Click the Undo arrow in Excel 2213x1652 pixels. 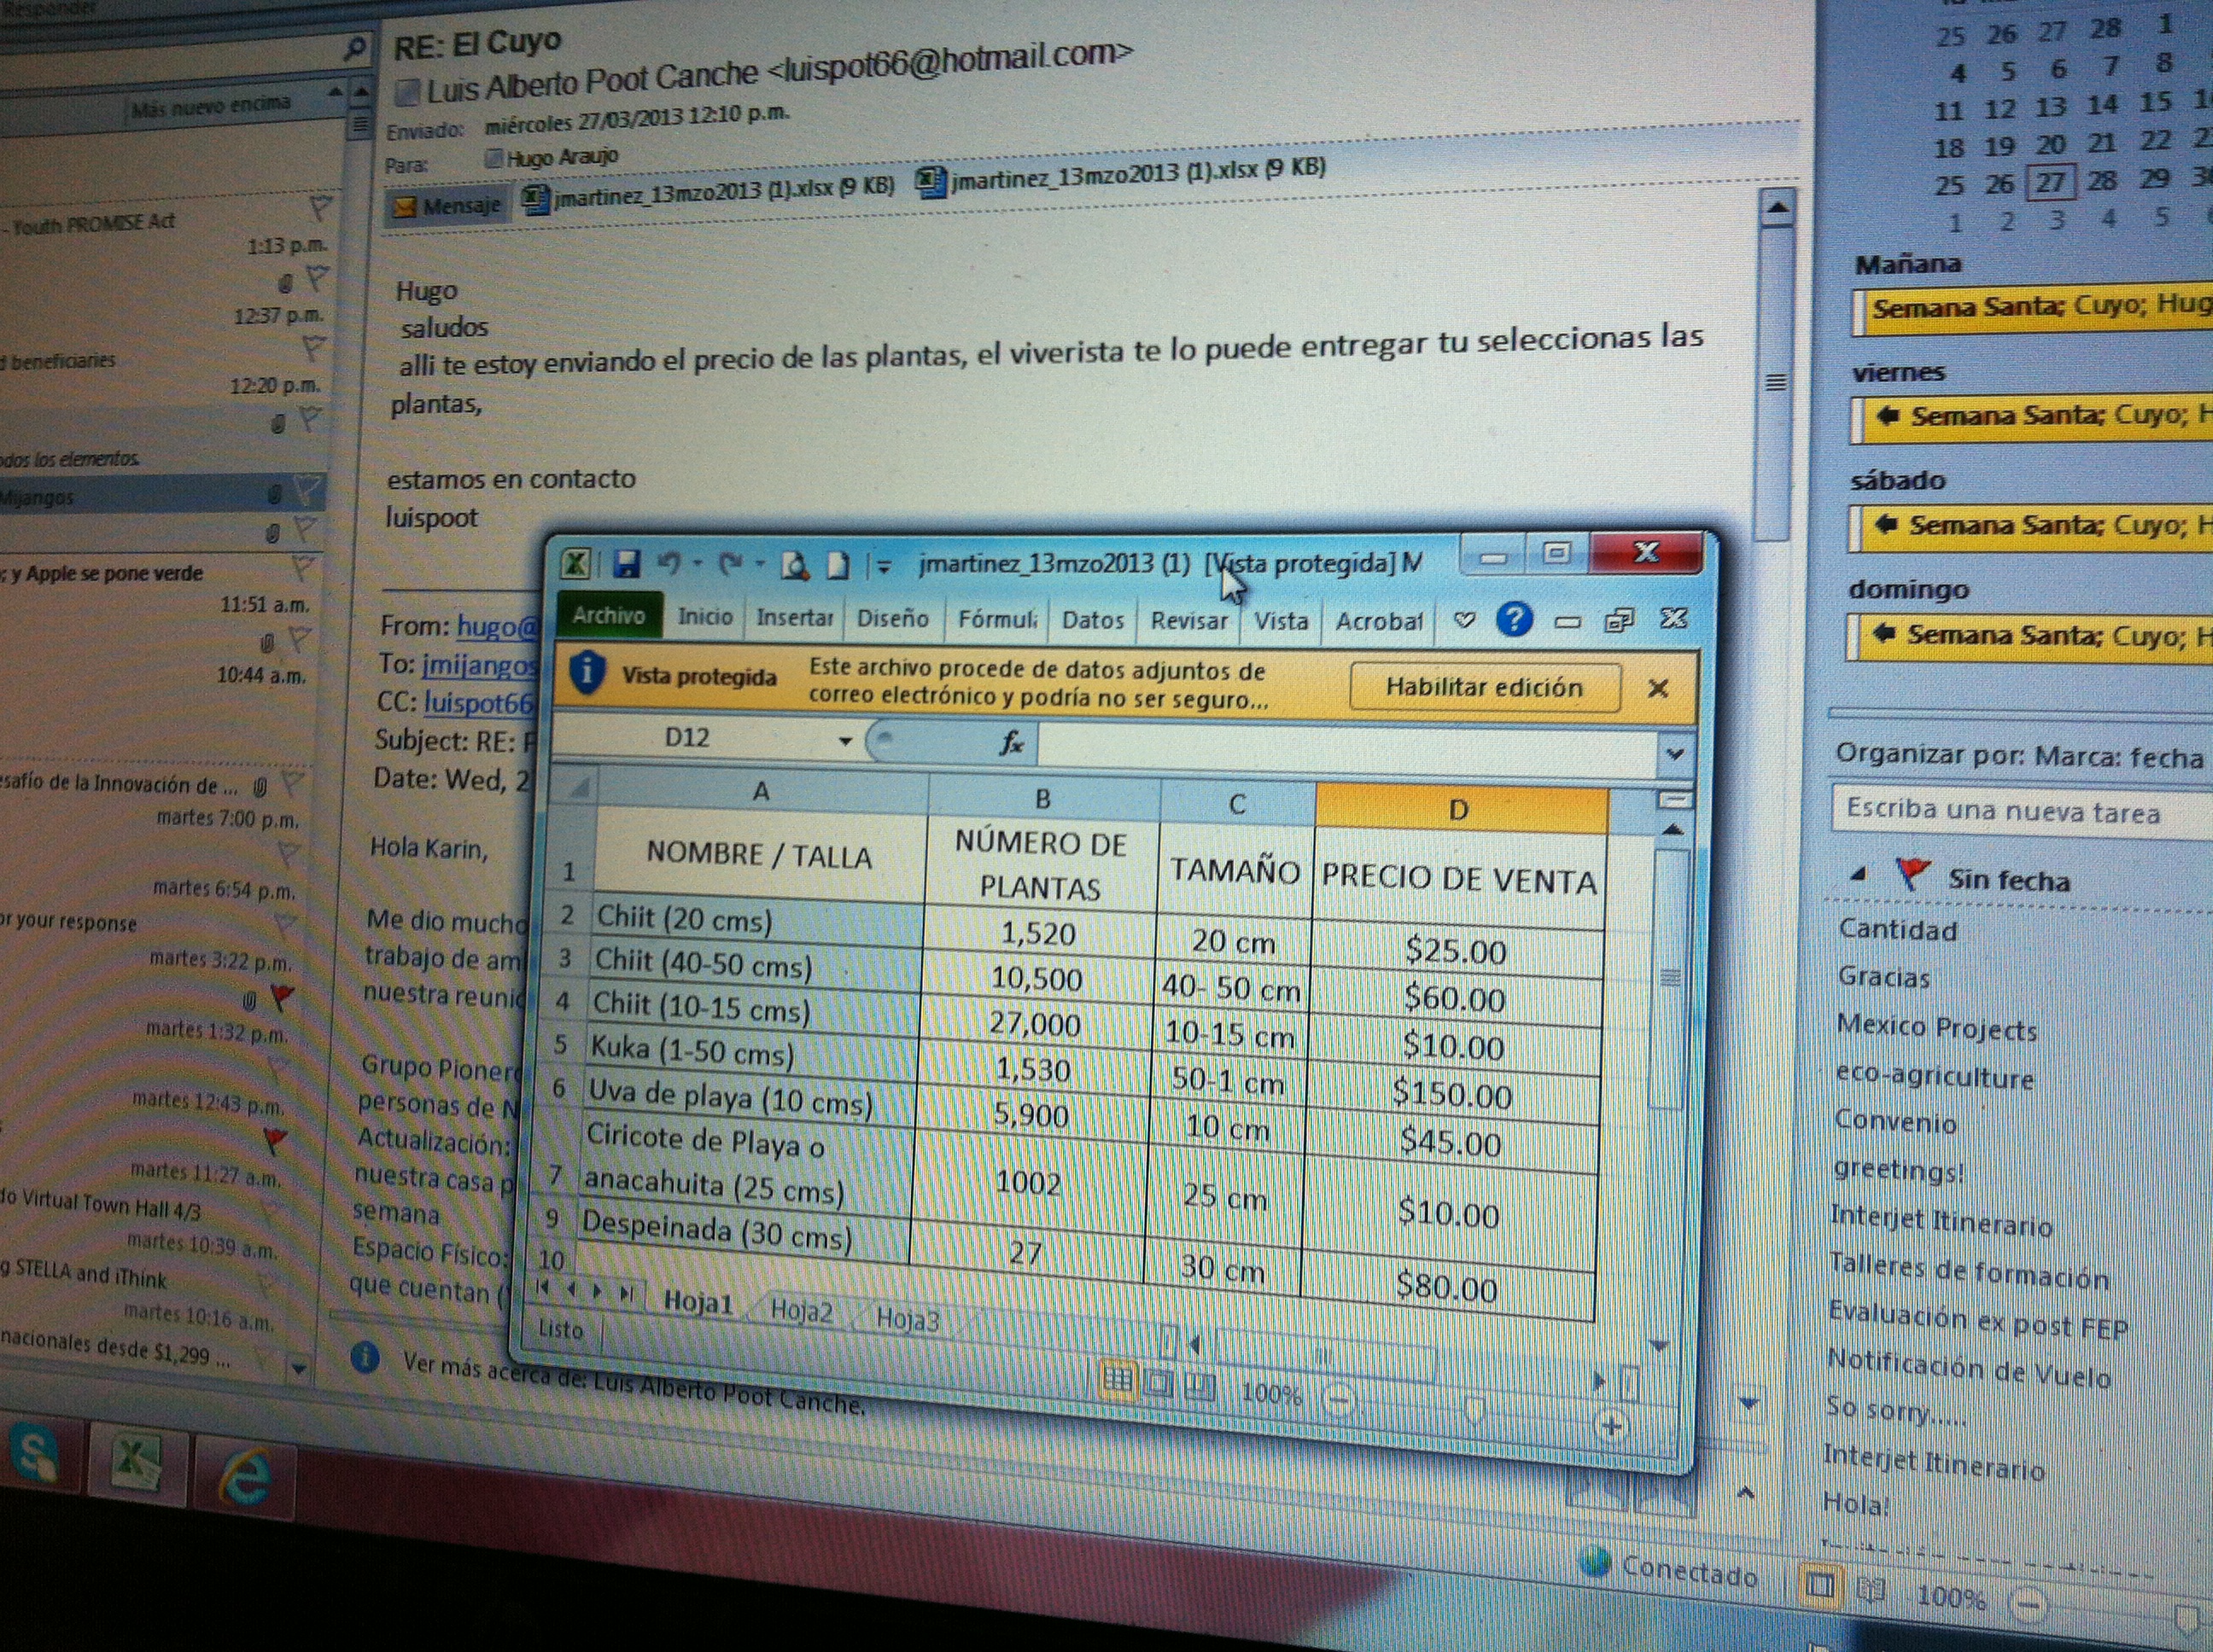670,565
